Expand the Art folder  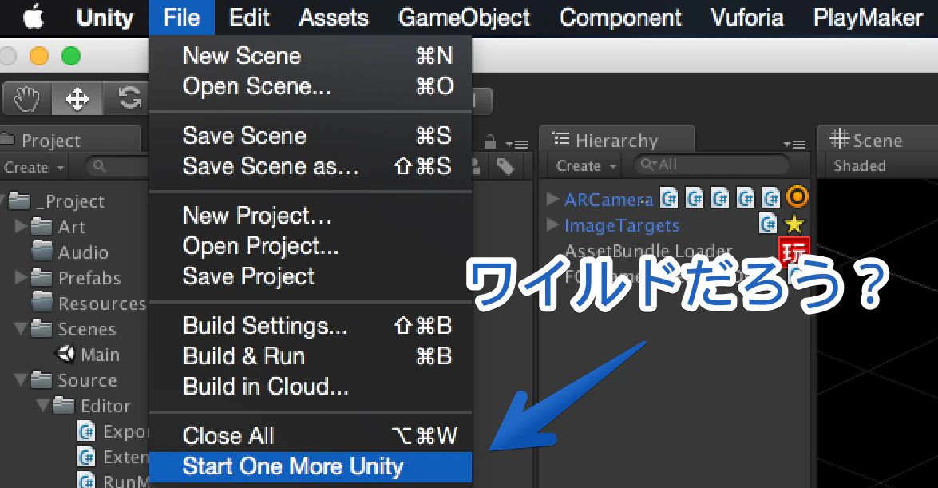20,226
